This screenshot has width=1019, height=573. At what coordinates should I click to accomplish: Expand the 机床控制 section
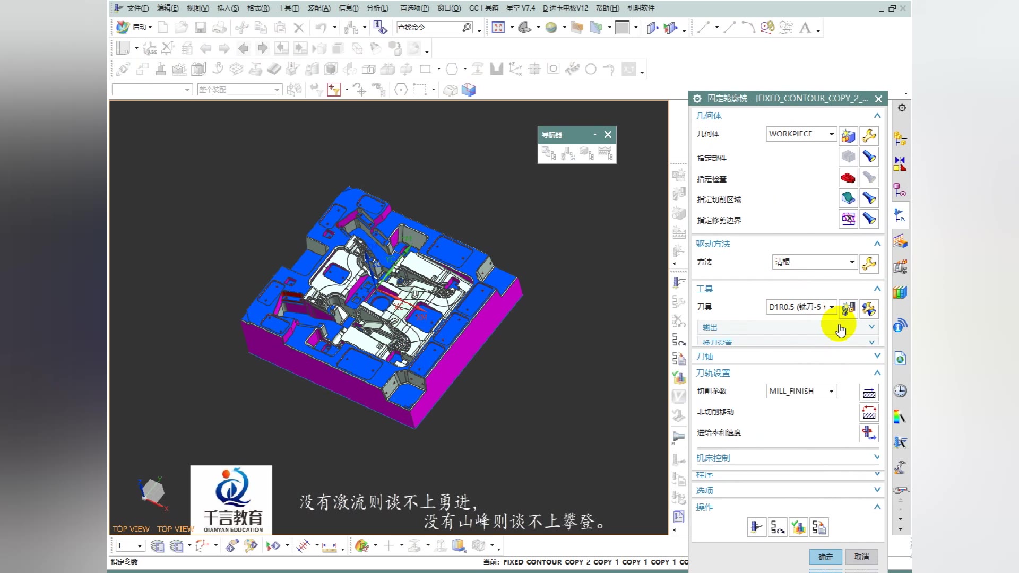pos(877,457)
